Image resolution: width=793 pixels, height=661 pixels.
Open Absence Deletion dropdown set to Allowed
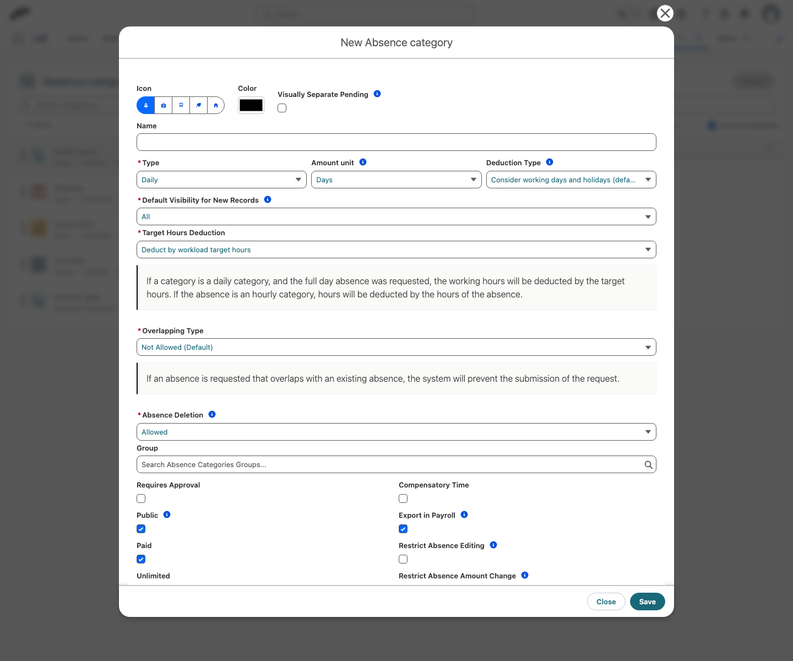click(x=397, y=432)
